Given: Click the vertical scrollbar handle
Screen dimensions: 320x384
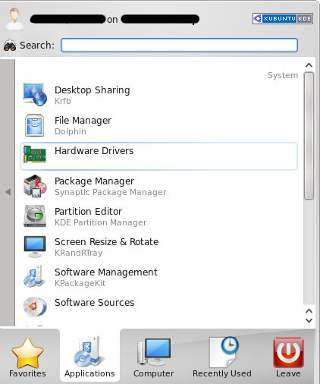Looking at the screenshot, I should (309, 136).
